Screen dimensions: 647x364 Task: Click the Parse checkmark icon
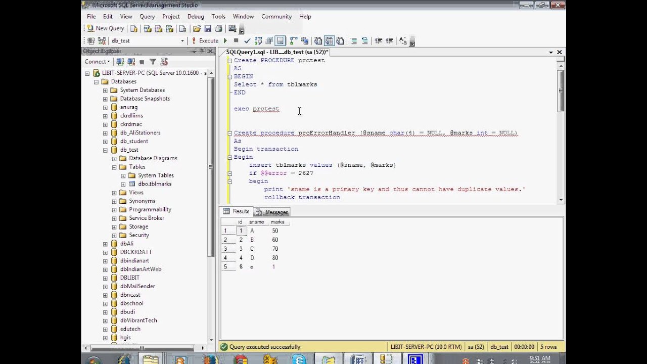pos(247,40)
